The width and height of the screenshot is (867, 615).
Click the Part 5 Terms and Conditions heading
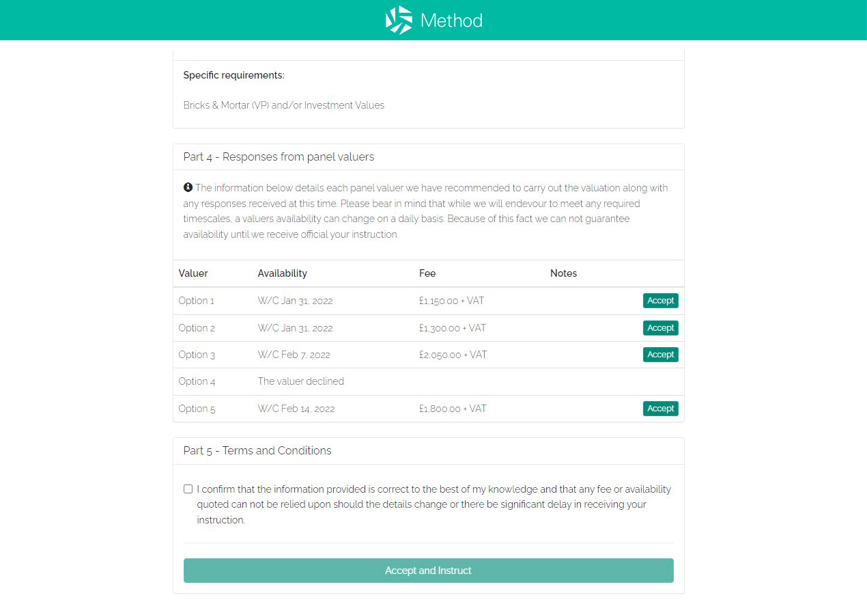[x=257, y=451]
